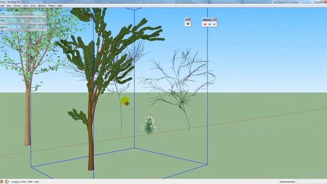
Task: Expand the collapsed Components panel
Action: tap(23, 27)
